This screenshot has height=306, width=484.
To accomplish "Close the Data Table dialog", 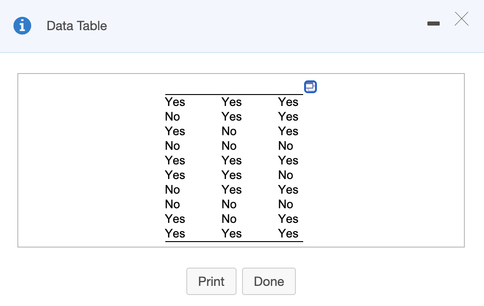I will click(462, 19).
